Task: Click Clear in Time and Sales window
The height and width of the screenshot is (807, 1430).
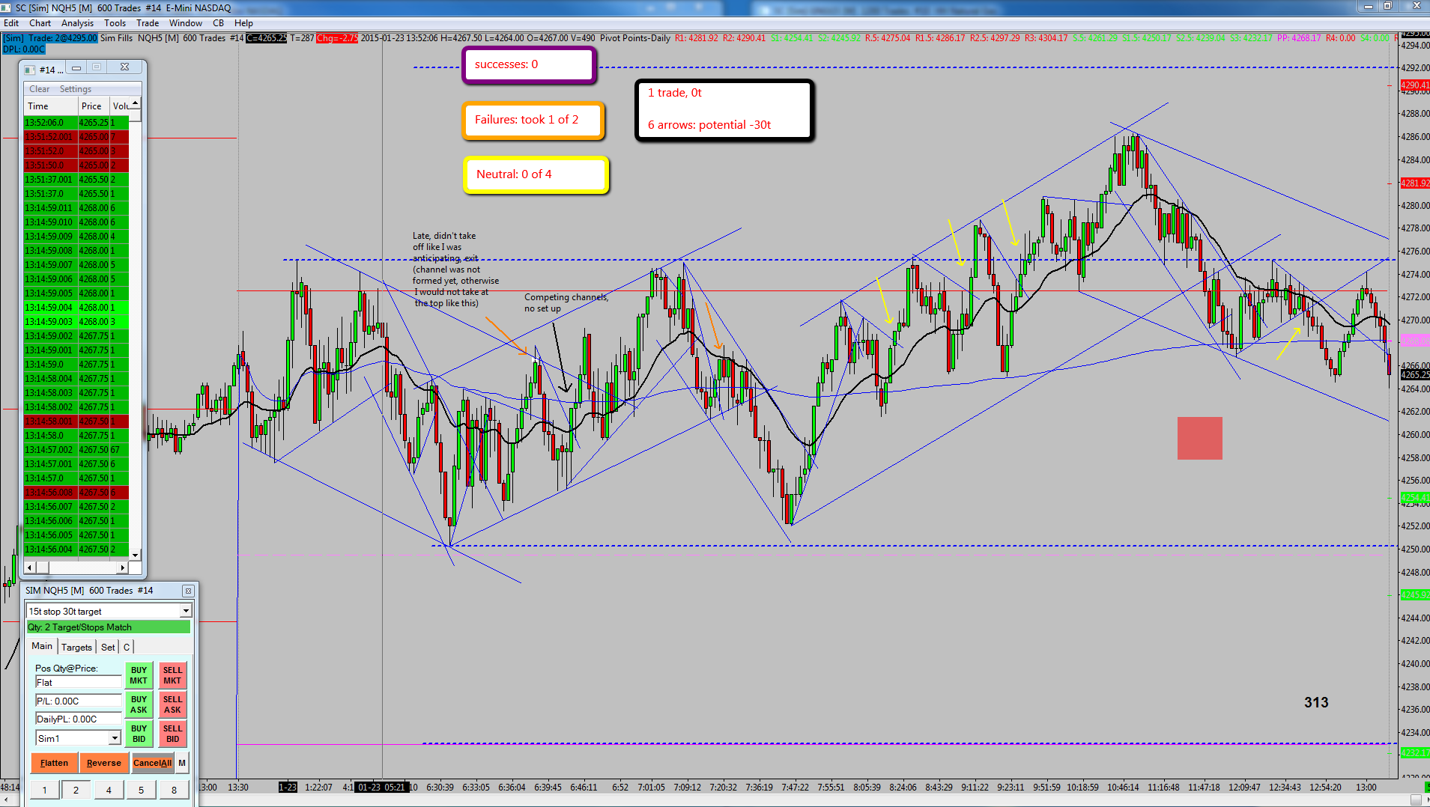Action: (40, 89)
